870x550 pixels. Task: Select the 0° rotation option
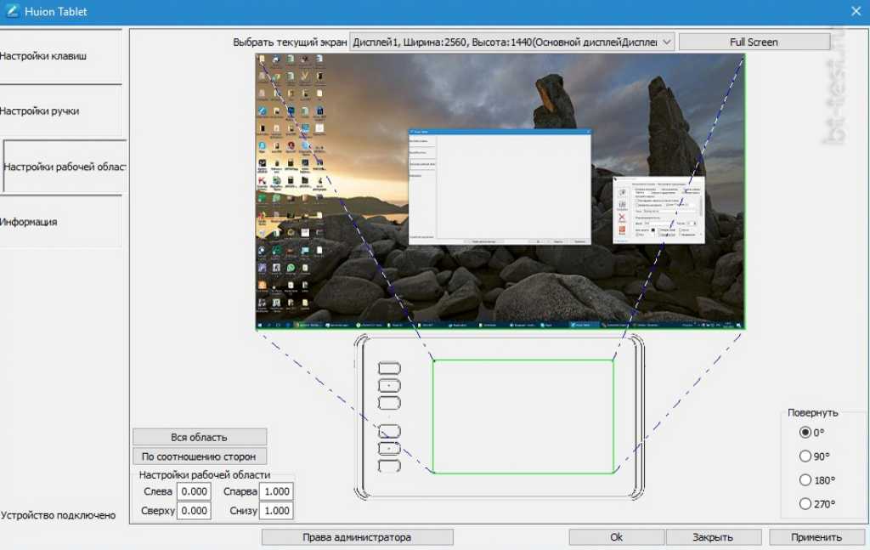pyautogui.click(x=805, y=432)
